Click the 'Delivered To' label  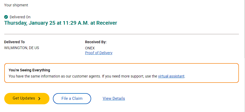[14, 42]
